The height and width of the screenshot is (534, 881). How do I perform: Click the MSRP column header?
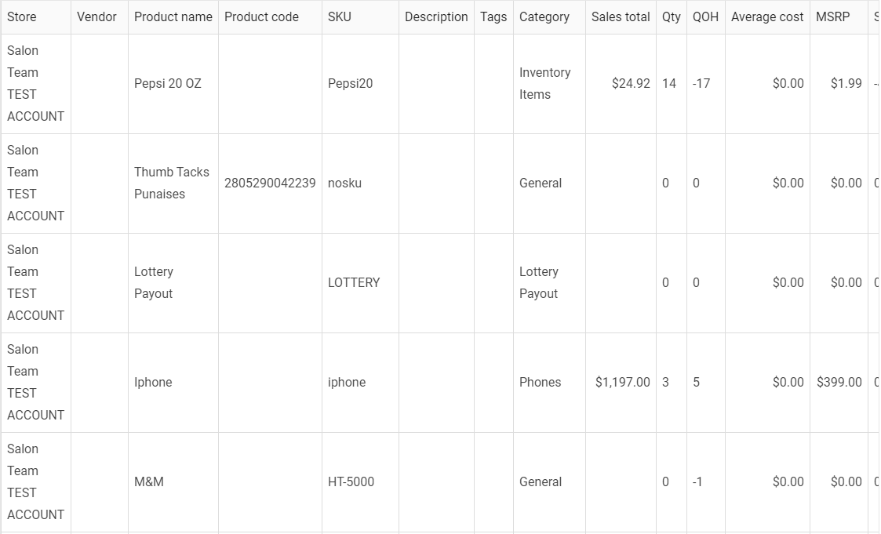[832, 16]
